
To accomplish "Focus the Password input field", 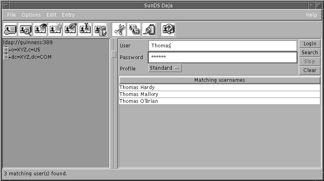I will (222, 57).
